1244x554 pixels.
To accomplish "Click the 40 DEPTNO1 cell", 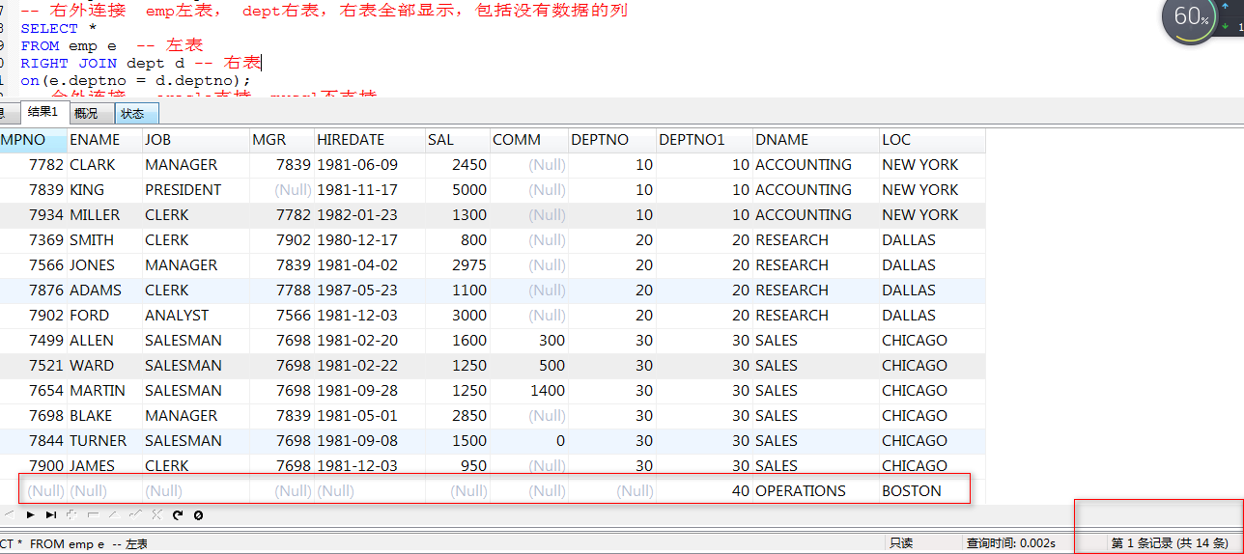I will [704, 491].
